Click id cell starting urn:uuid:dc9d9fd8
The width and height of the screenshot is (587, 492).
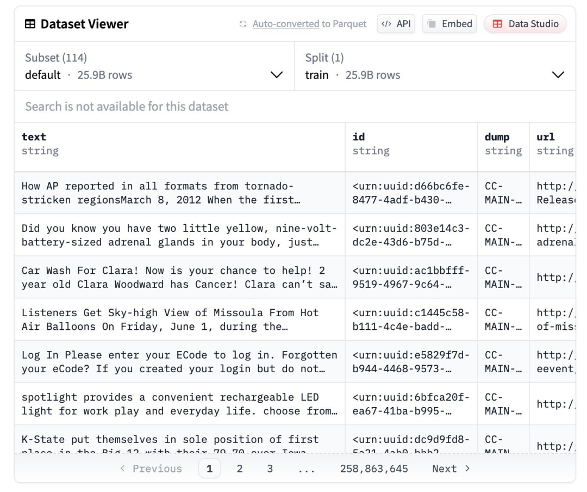(411, 439)
